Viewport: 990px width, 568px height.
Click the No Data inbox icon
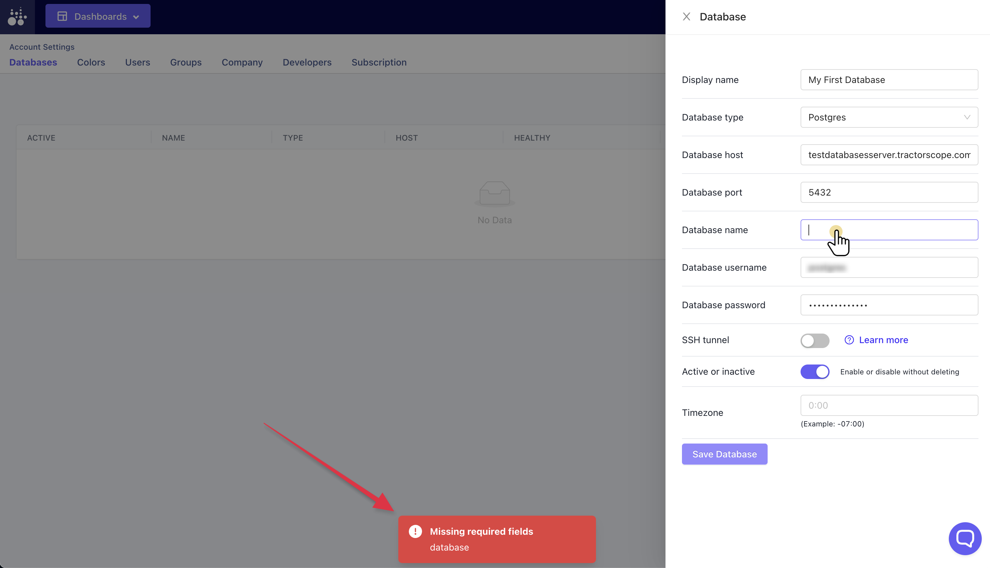coord(495,193)
